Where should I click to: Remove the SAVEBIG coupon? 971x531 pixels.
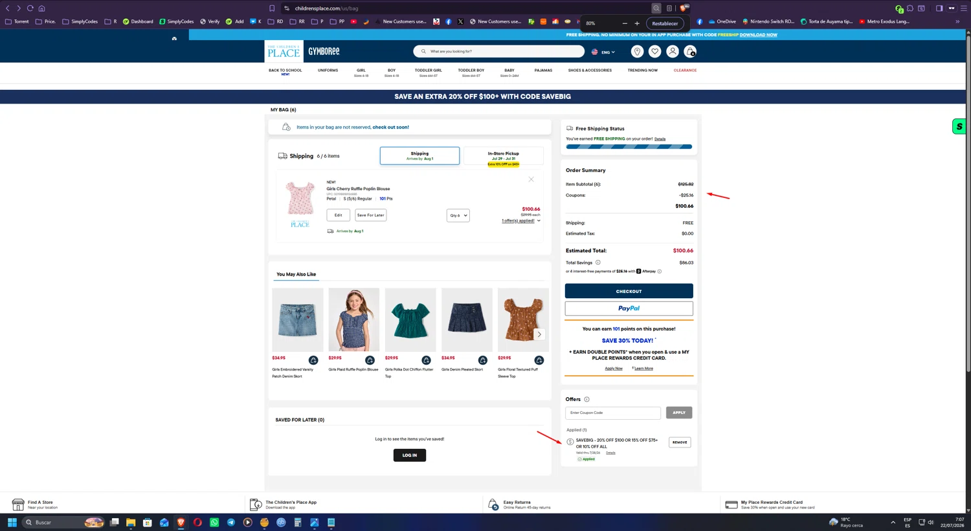[x=680, y=442]
